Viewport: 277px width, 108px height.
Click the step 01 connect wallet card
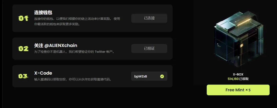click(x=92, y=18)
